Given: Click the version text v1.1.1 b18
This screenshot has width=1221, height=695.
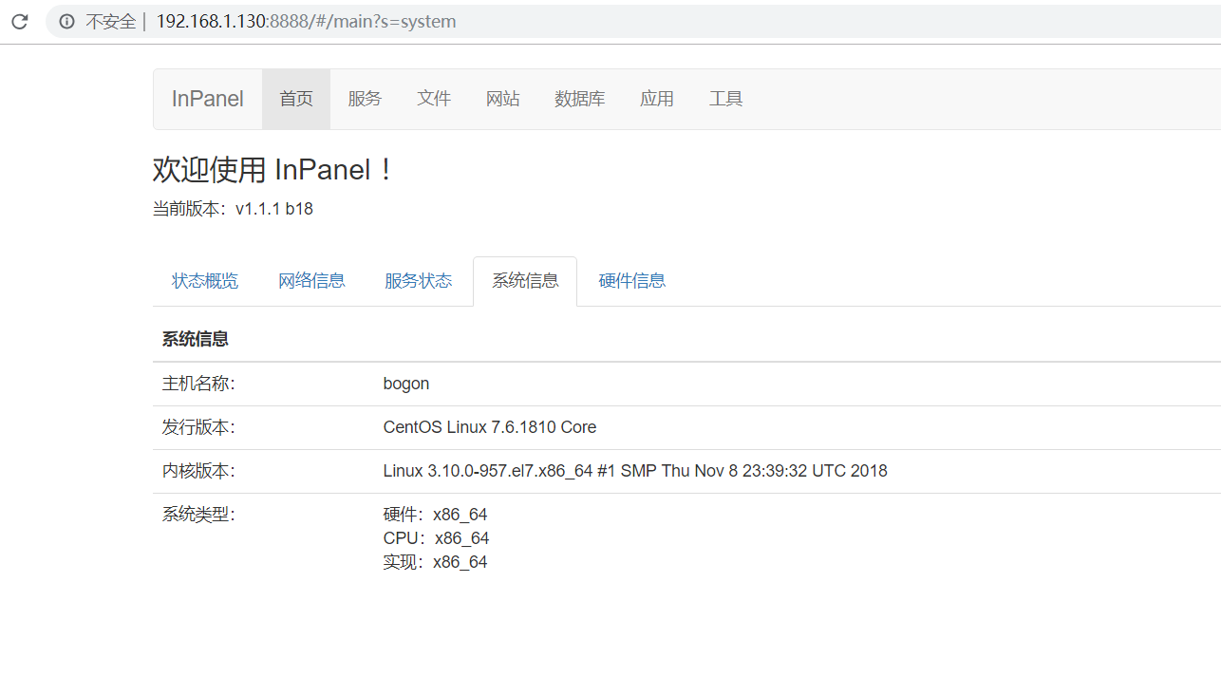Looking at the screenshot, I should point(274,209).
